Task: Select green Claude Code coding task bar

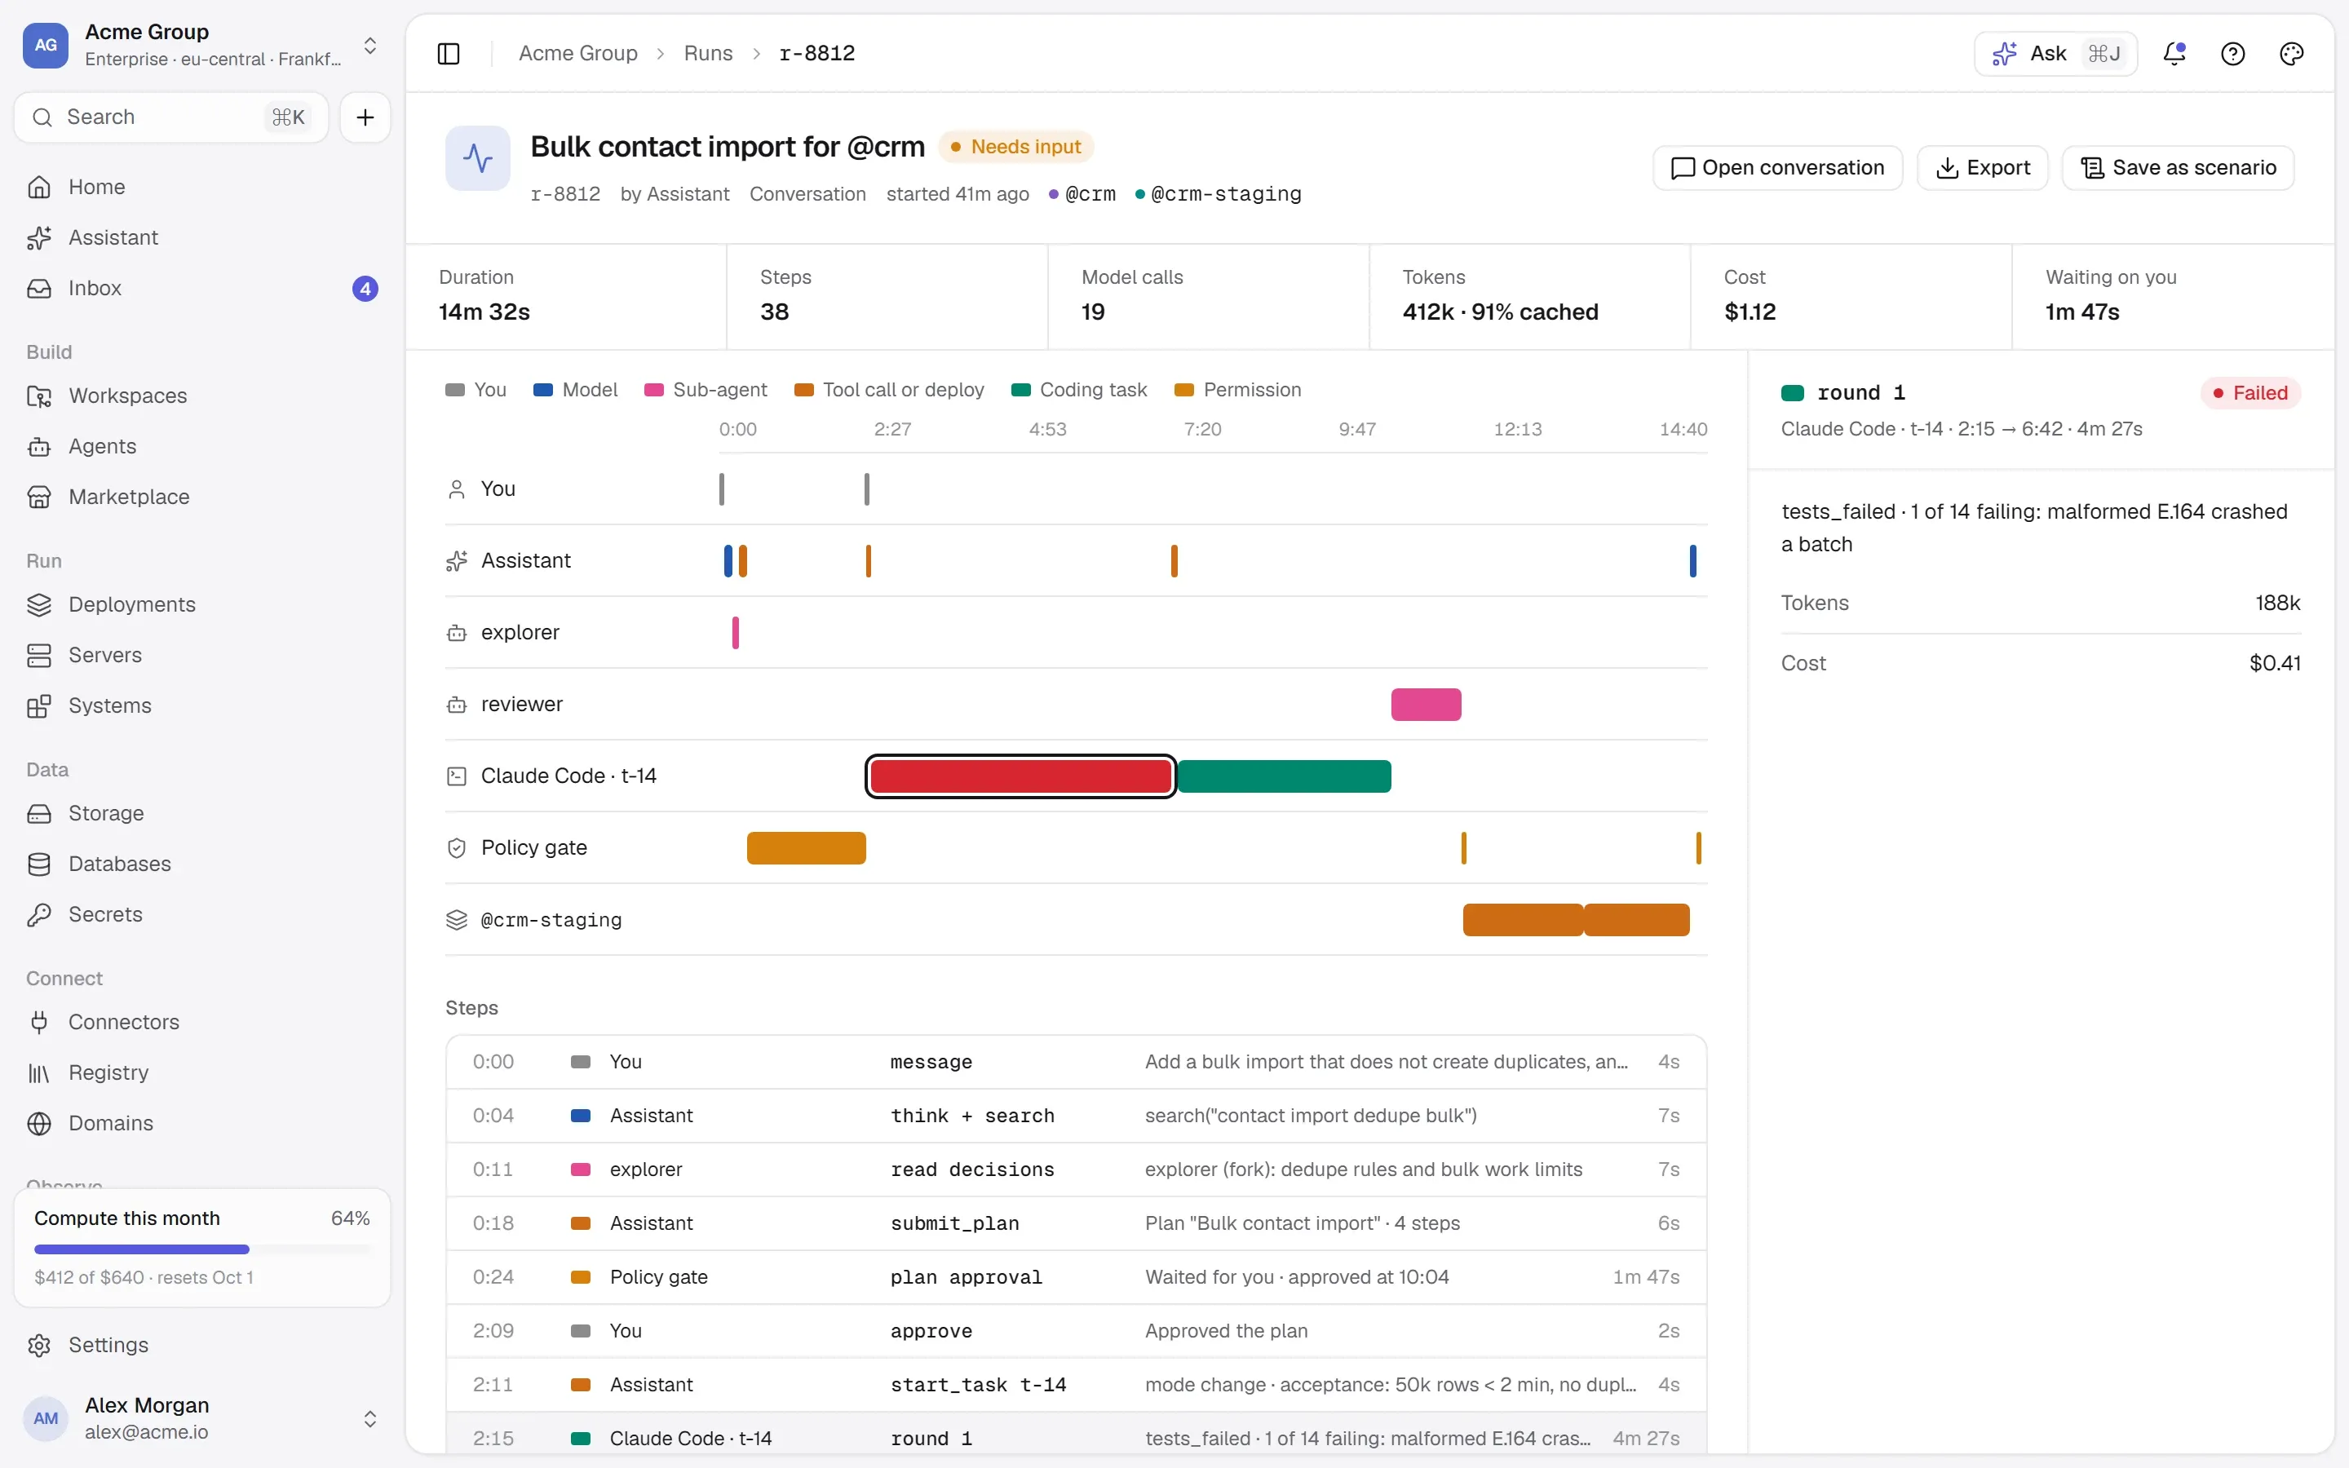Action: (x=1284, y=776)
